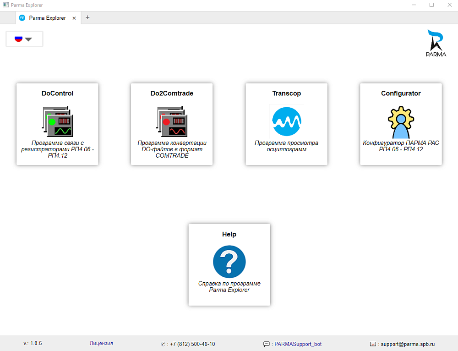Click the Help card title

229,234
